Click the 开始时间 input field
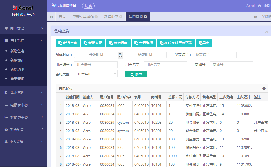This screenshot has width=271, height=167. (96, 55)
